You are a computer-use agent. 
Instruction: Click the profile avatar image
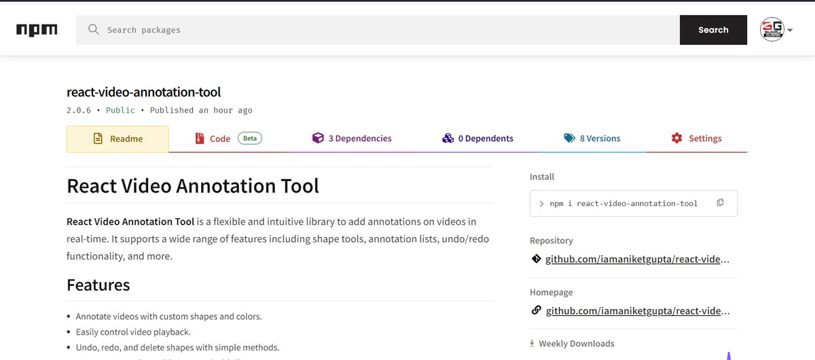[772, 30]
